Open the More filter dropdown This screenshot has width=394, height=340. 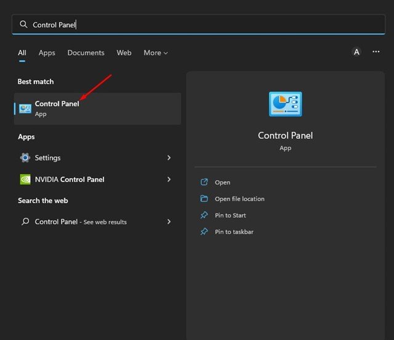156,53
